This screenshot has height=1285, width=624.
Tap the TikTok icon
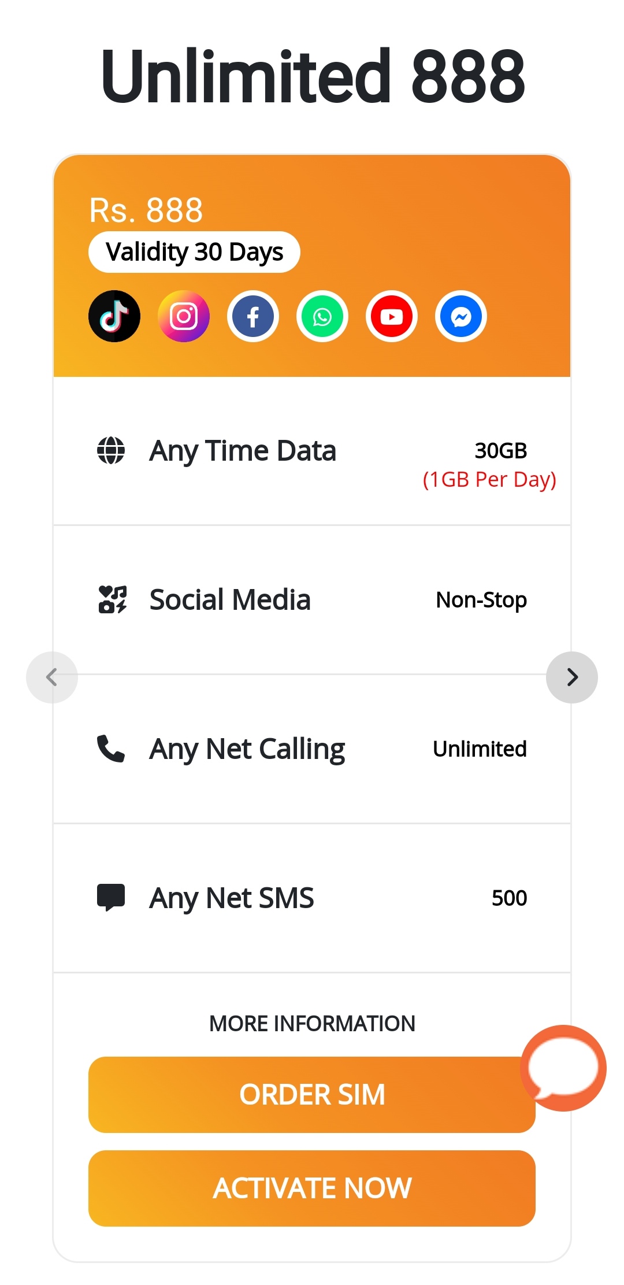coord(114,316)
